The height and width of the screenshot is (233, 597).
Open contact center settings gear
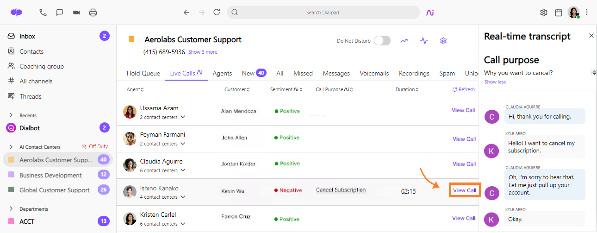tap(443, 41)
